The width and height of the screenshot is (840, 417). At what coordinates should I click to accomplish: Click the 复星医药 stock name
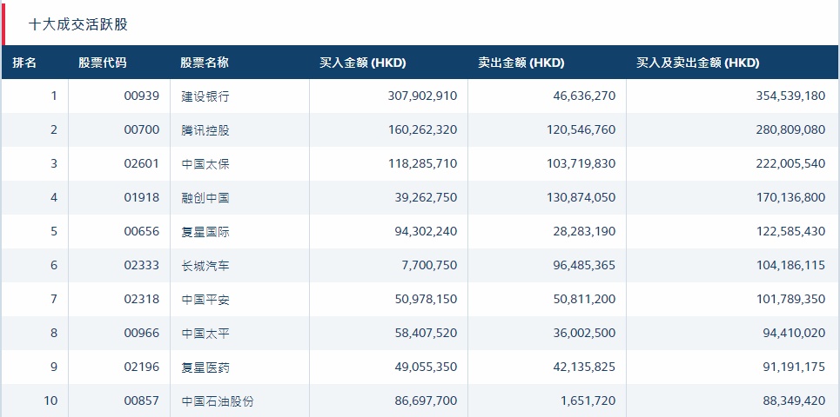pyautogui.click(x=205, y=367)
